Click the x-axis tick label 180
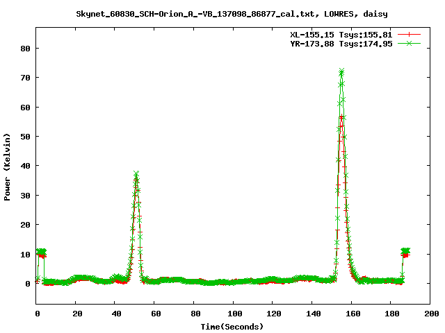The width and height of the screenshot is (445, 333). tap(392, 314)
